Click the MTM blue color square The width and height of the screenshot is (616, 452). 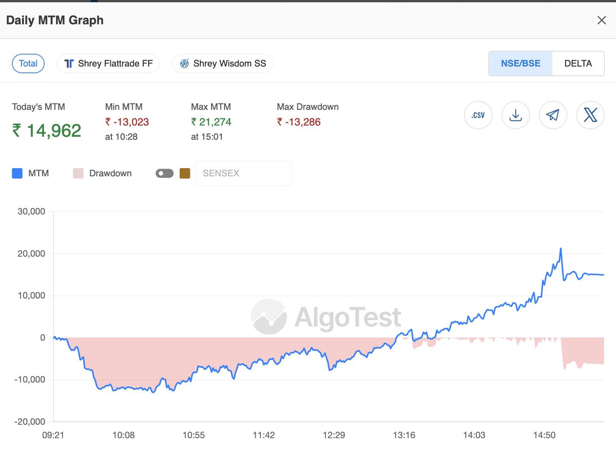[17, 173]
